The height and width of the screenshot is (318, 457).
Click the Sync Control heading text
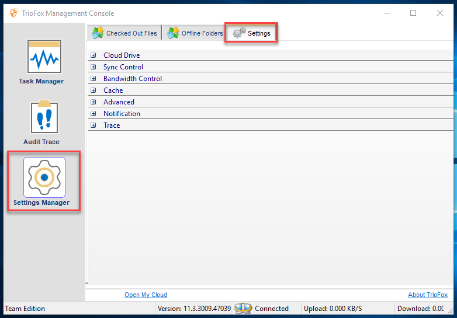coord(123,67)
